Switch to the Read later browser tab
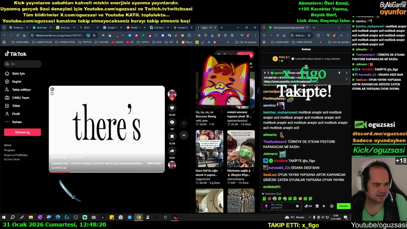The width and height of the screenshot is (407, 229). [41, 28]
